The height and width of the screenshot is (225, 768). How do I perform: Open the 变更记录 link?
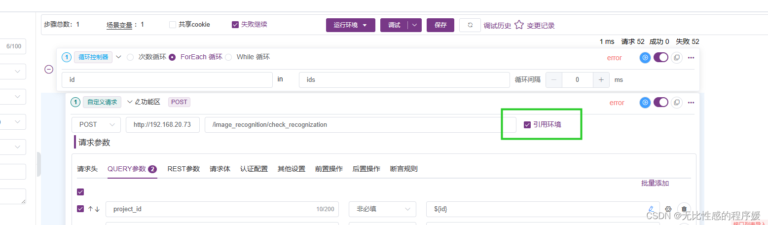[541, 26]
